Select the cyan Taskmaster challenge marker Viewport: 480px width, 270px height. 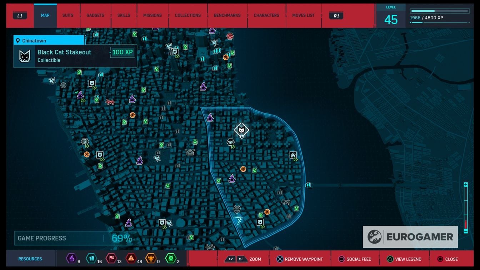coord(238,220)
